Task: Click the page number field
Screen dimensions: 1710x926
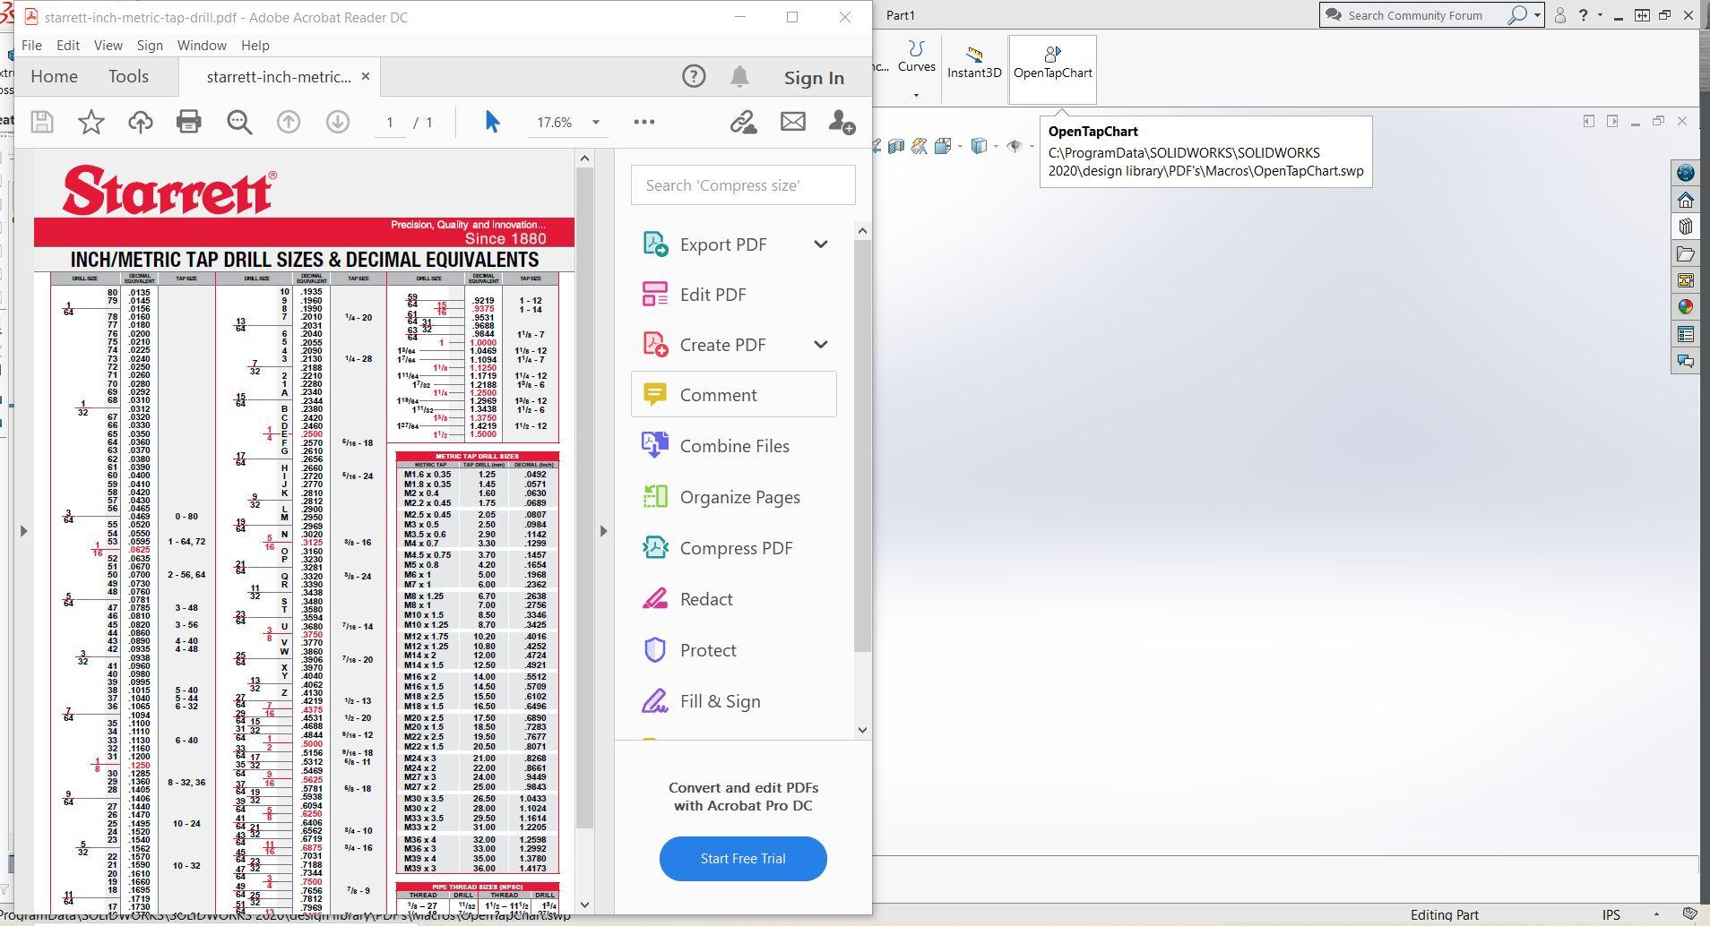Action: coord(390,123)
